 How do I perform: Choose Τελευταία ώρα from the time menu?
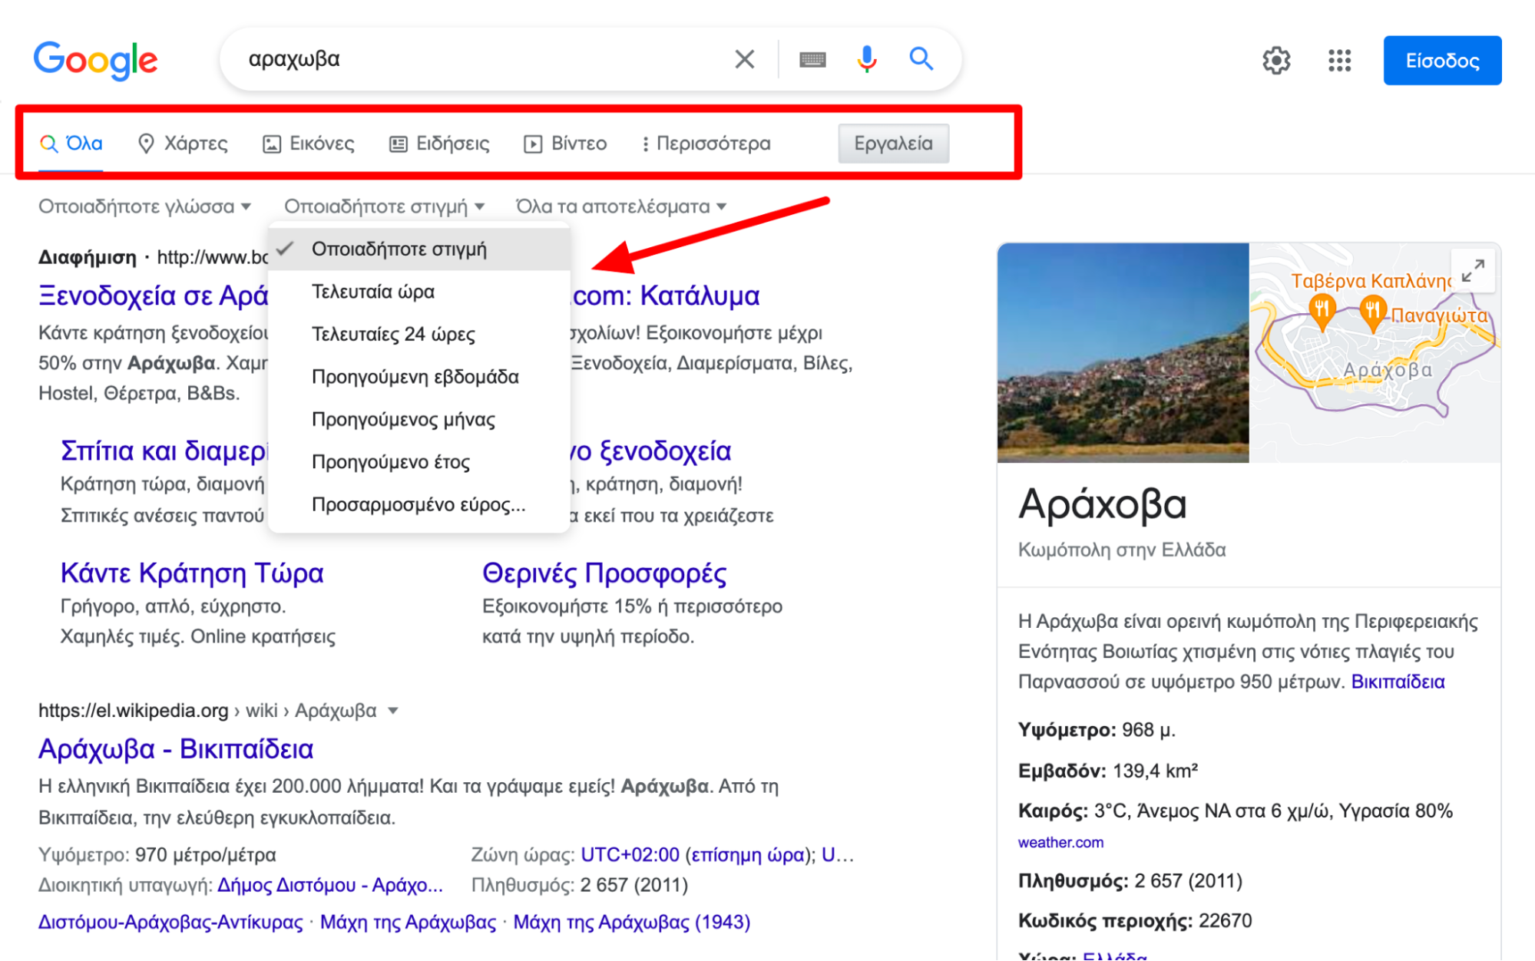[x=419, y=292]
